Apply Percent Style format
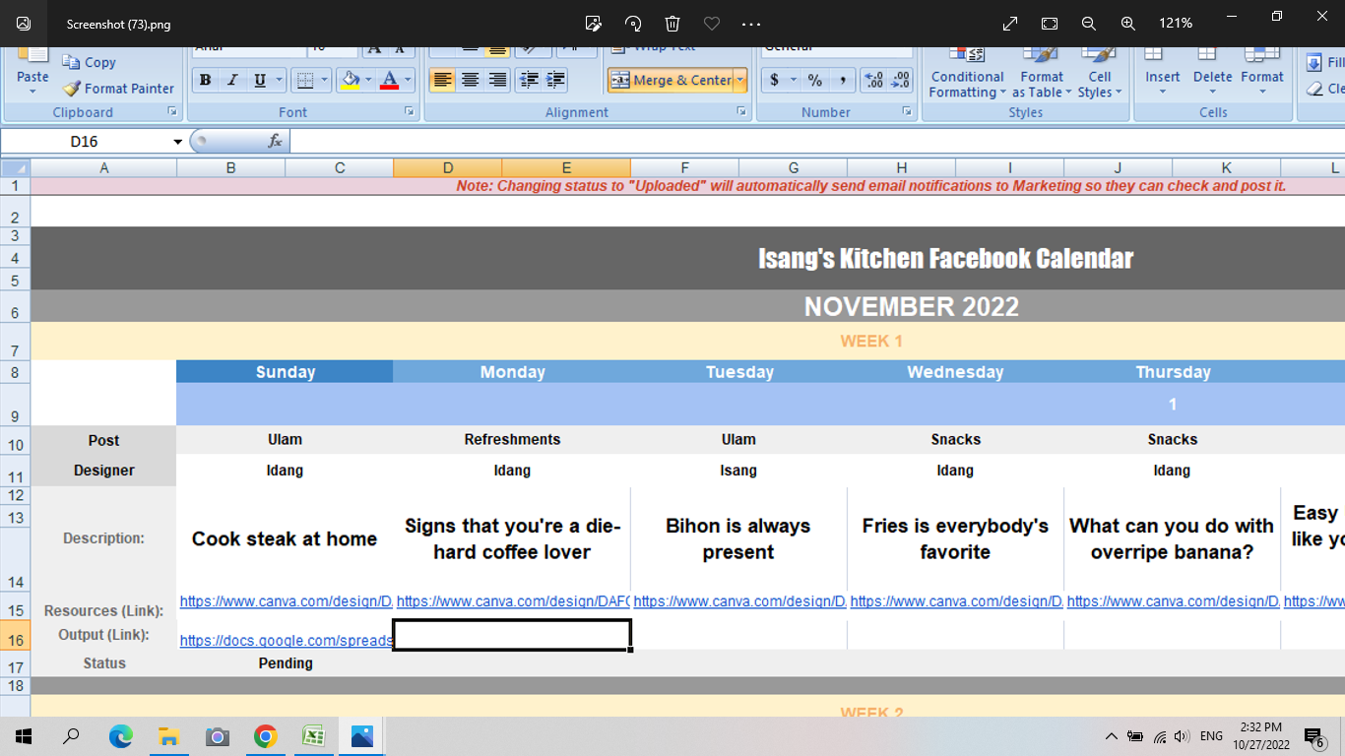1345x756 pixels. pos(815,81)
